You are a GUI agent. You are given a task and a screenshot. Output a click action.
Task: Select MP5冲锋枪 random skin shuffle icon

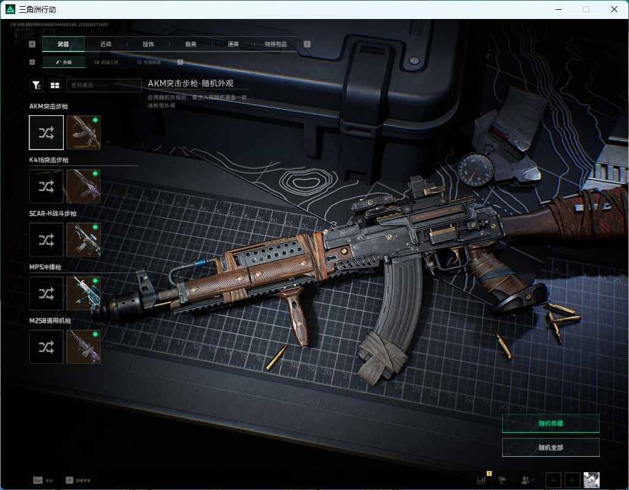[46, 293]
